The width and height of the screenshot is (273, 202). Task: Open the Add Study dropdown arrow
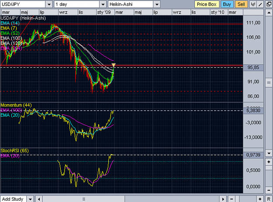coord(30,199)
